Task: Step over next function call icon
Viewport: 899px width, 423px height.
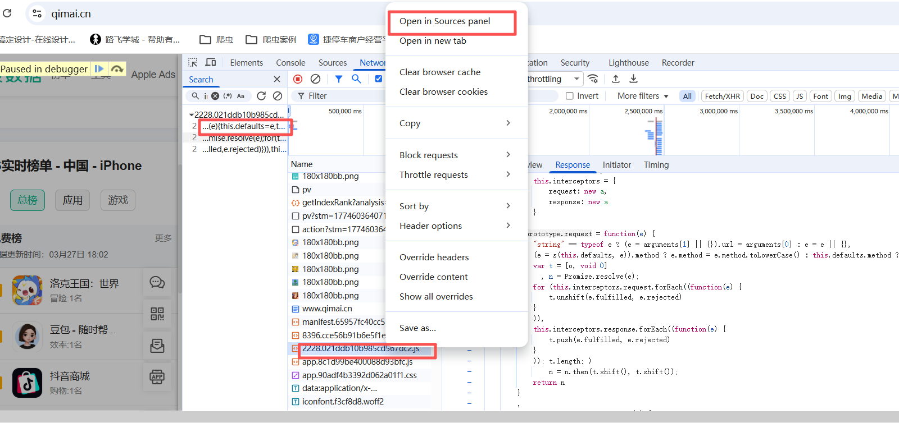Action: (x=117, y=68)
